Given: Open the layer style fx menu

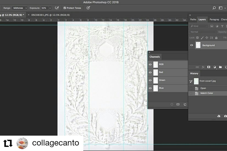Looking at the screenshot, I should pyautogui.click(x=203, y=67).
